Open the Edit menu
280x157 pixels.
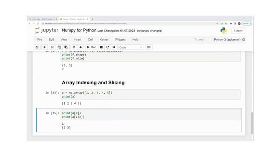coord(51,40)
